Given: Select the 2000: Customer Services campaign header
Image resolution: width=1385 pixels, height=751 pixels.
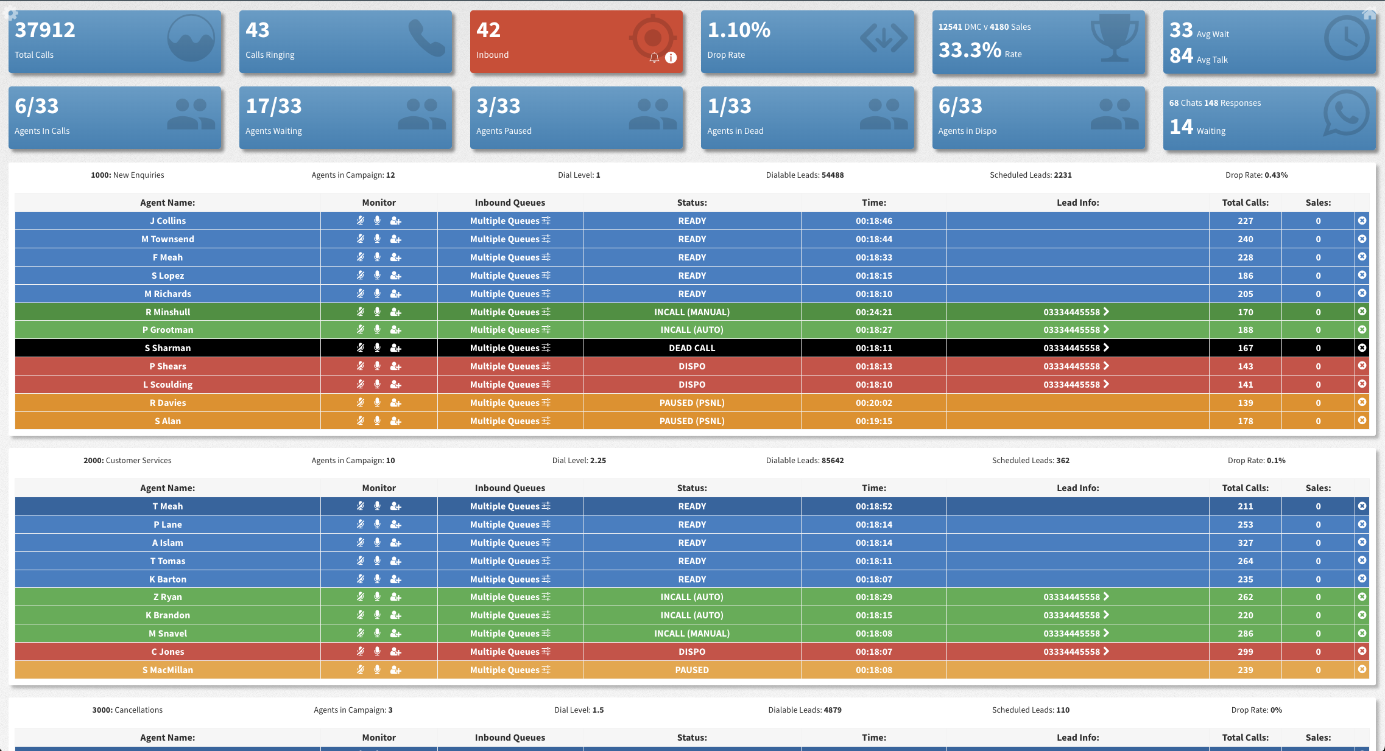Looking at the screenshot, I should [127, 460].
